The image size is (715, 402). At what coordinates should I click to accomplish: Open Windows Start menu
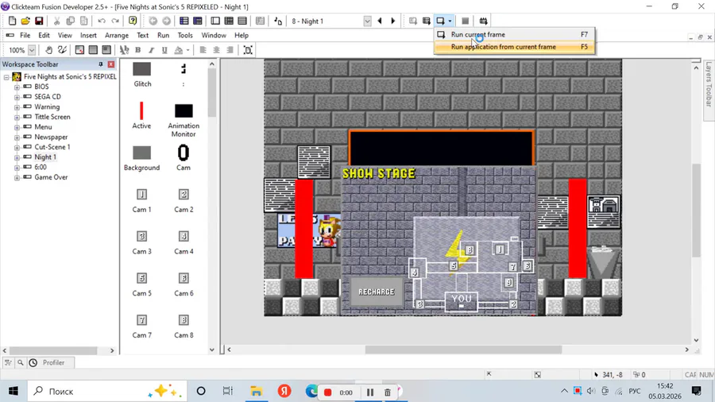14,392
